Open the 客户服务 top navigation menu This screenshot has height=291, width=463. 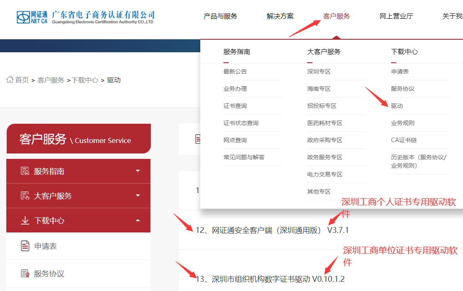(x=336, y=16)
